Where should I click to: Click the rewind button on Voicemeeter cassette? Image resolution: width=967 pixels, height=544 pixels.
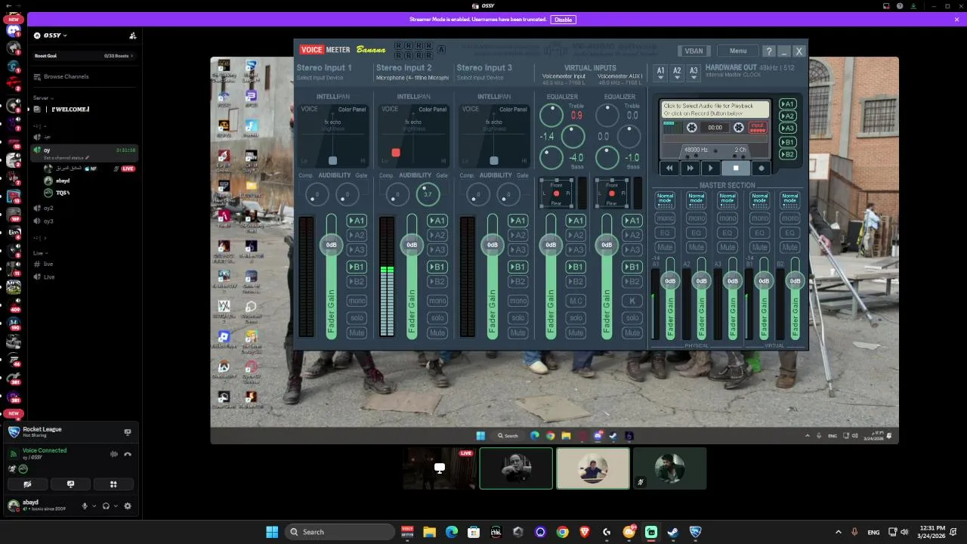[669, 168]
